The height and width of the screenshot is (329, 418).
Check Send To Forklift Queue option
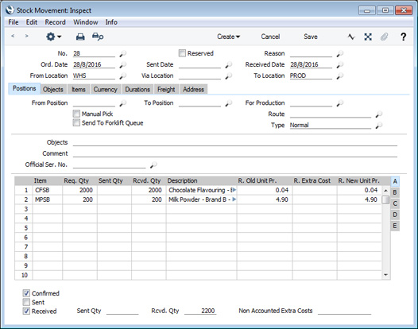click(x=76, y=122)
